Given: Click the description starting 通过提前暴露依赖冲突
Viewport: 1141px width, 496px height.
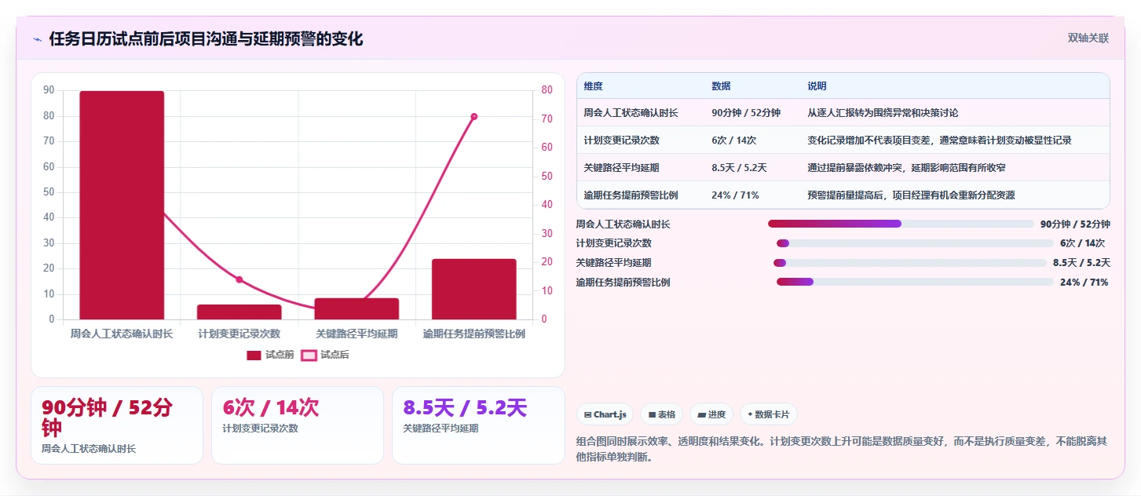Looking at the screenshot, I should click(x=906, y=168).
